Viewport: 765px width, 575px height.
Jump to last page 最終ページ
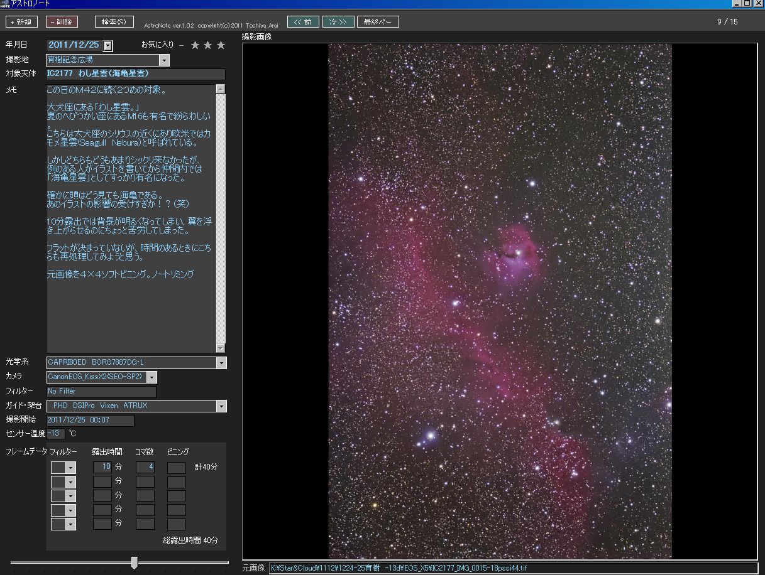tap(378, 22)
